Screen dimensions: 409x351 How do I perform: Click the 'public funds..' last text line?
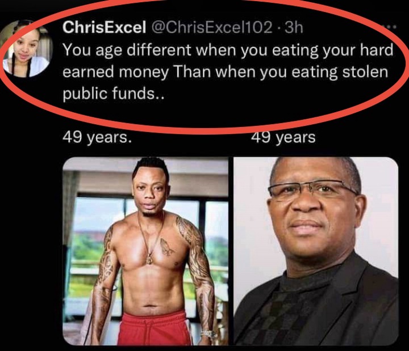coord(114,94)
